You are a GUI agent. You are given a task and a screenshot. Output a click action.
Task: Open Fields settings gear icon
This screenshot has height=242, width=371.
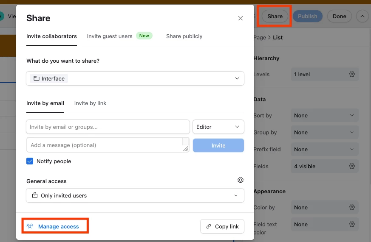(x=351, y=166)
